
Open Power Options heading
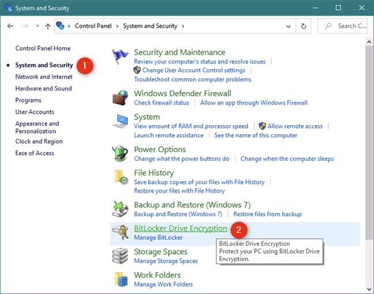pos(160,149)
